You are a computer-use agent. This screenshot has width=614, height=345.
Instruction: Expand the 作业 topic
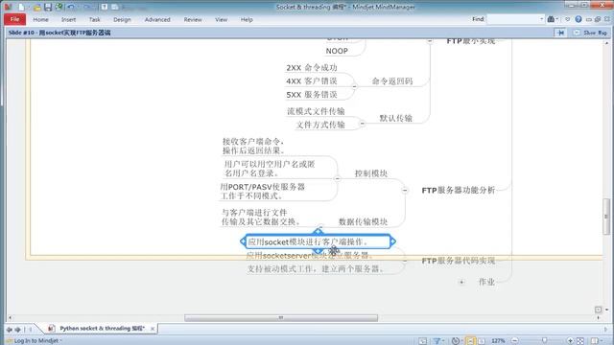pyautogui.click(x=461, y=282)
